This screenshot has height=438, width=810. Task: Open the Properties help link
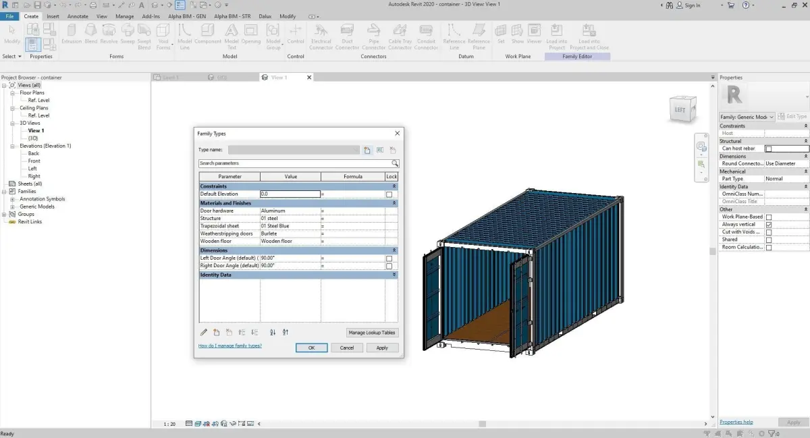click(736, 422)
